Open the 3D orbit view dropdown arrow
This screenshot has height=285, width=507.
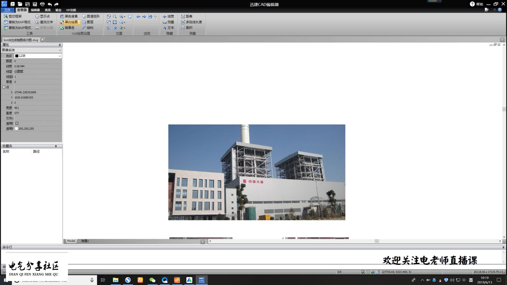point(124,28)
